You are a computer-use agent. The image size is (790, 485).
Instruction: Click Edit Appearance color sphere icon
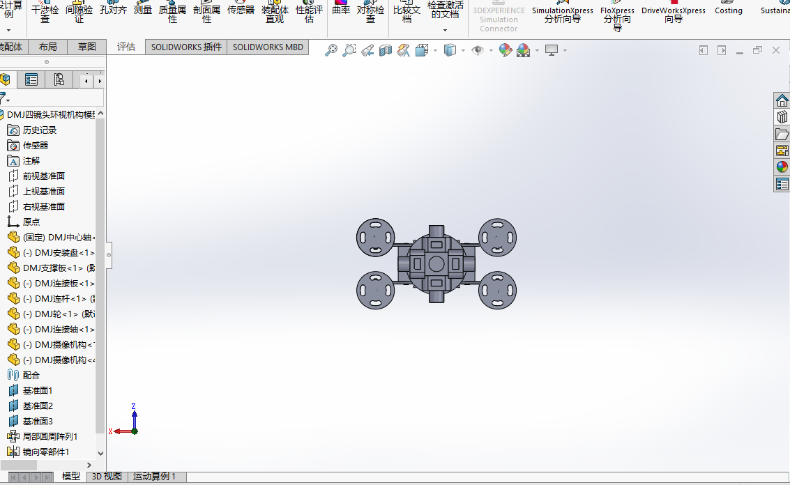coord(506,50)
